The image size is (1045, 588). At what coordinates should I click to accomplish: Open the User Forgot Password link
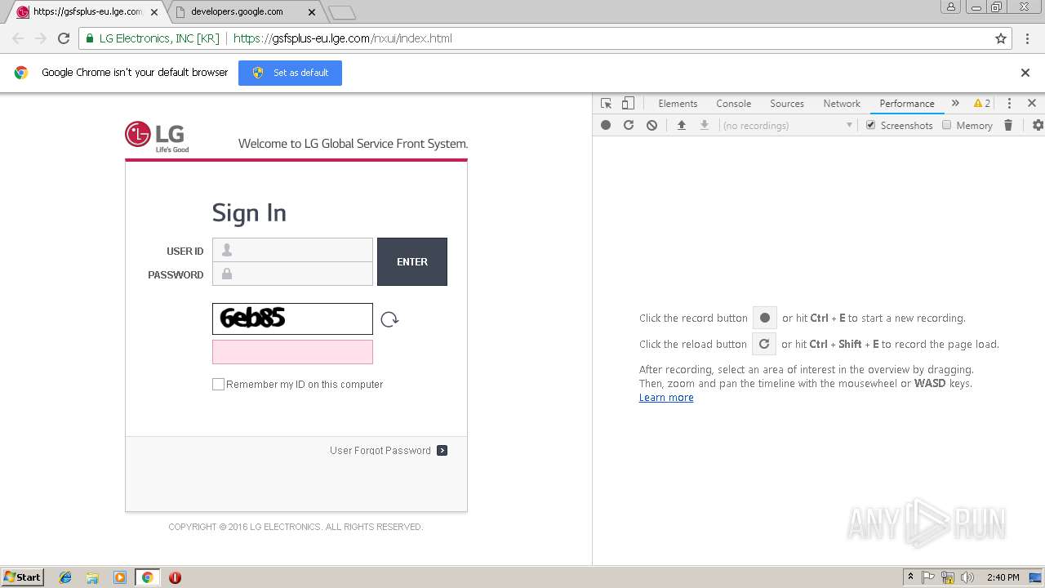pyautogui.click(x=380, y=450)
